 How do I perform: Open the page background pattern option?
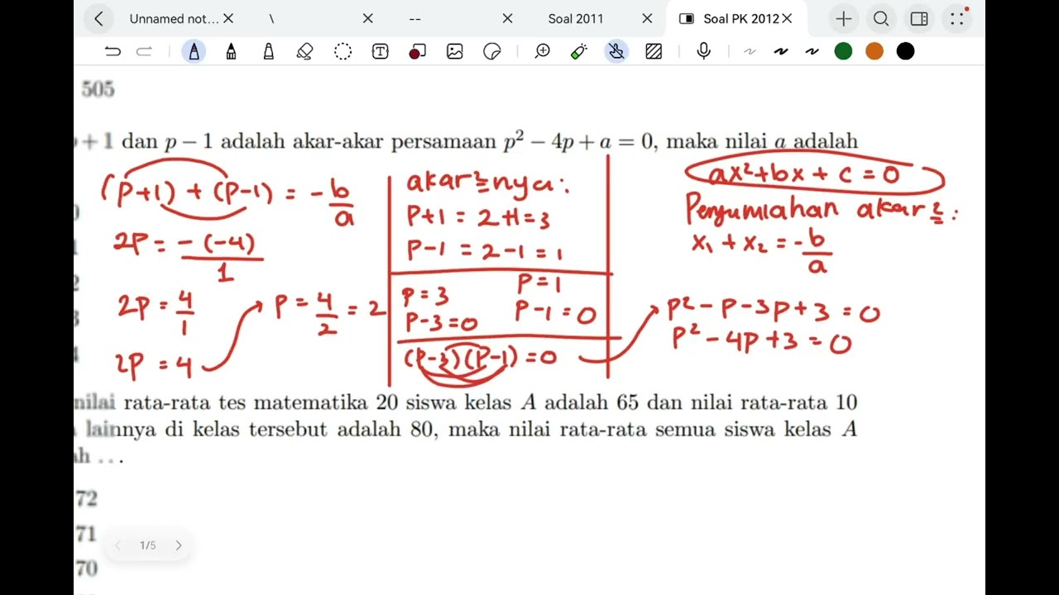click(x=654, y=51)
